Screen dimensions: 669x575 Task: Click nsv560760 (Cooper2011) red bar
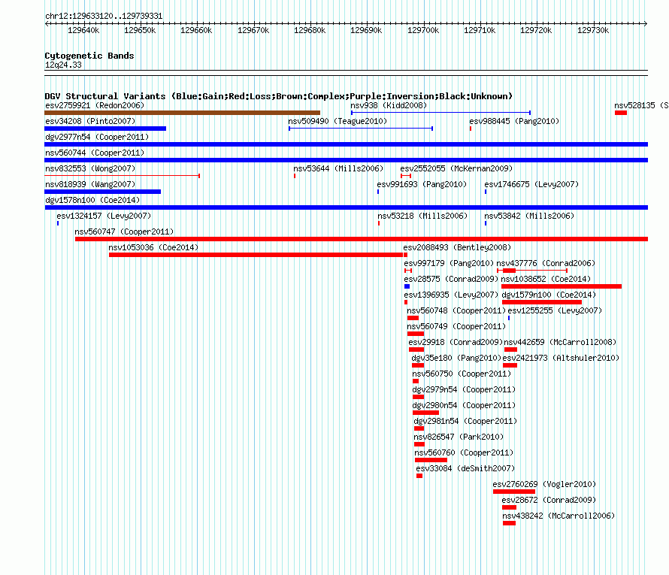point(431,460)
